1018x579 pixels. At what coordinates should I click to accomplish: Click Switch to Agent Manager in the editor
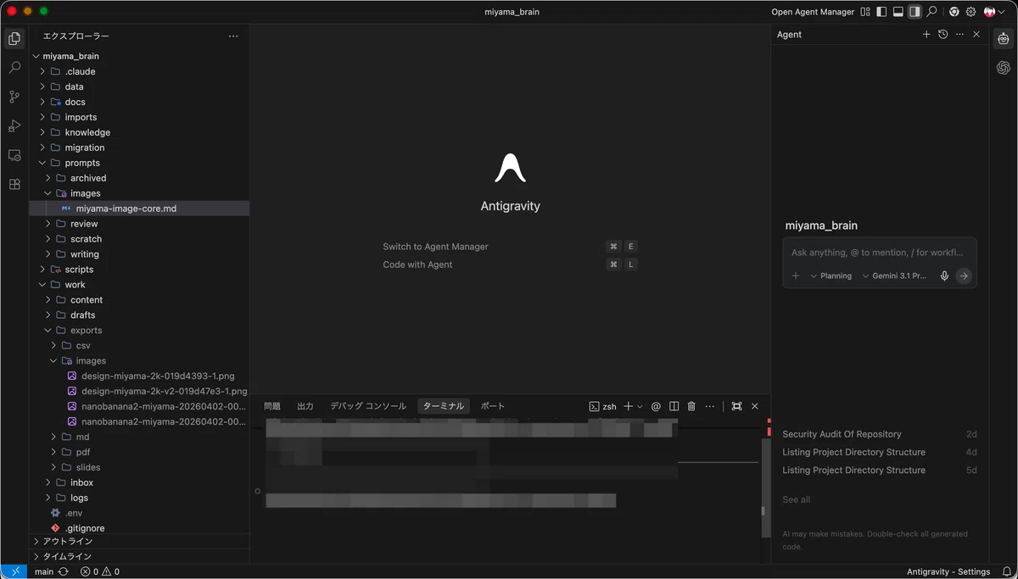(435, 247)
